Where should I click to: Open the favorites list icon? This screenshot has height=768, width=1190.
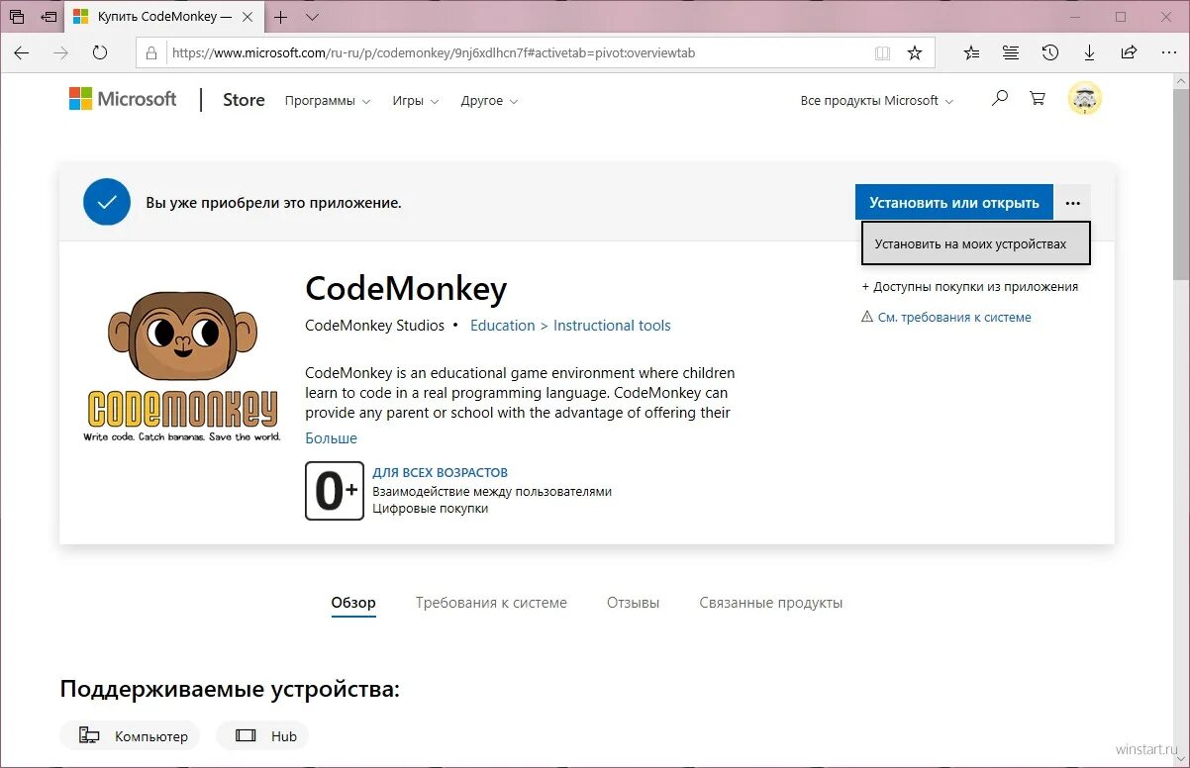(x=970, y=52)
